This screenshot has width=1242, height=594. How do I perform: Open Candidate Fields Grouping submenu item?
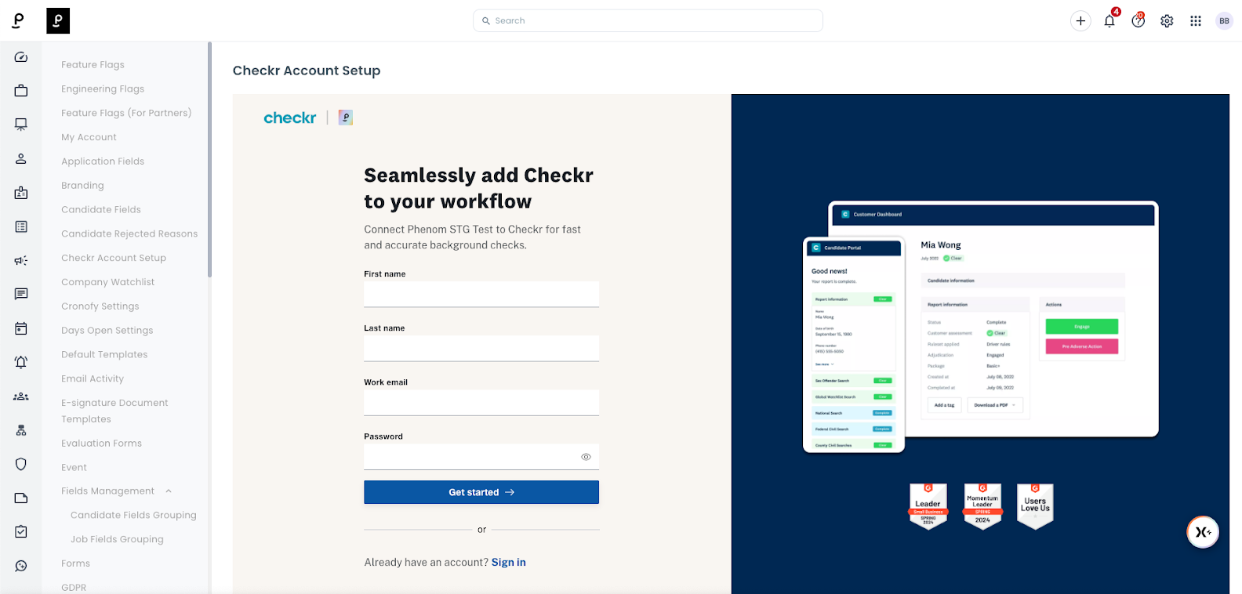pos(133,516)
